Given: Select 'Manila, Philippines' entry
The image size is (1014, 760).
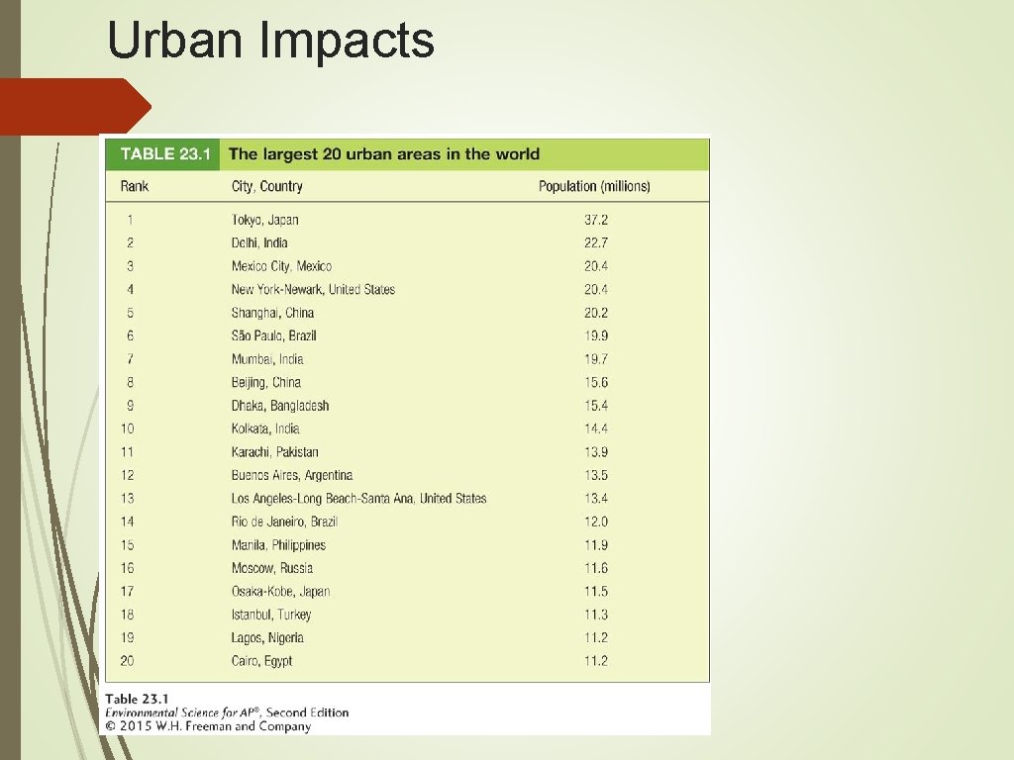Looking at the screenshot, I should pyautogui.click(x=278, y=545).
